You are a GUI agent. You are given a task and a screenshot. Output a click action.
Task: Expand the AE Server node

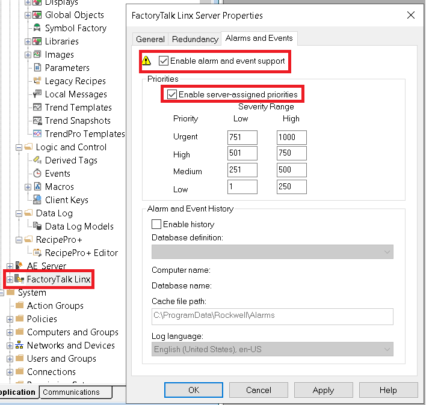[10, 266]
